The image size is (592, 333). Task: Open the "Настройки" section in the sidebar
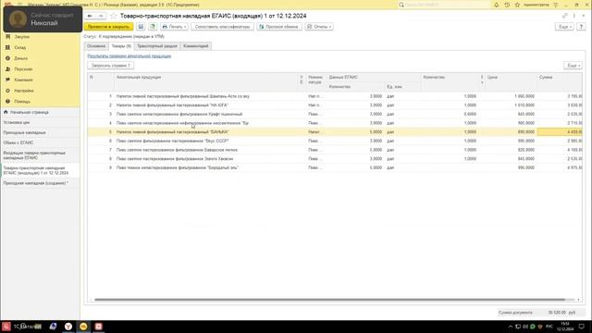pos(24,91)
